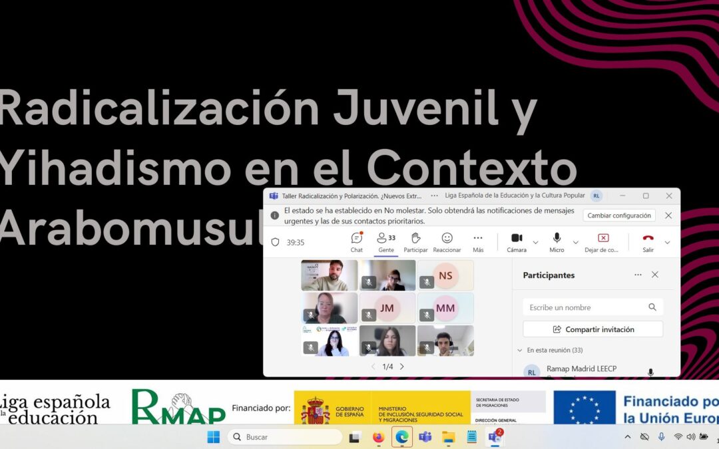Click the Cambiar configuración button
The image size is (719, 449).
coord(619,216)
